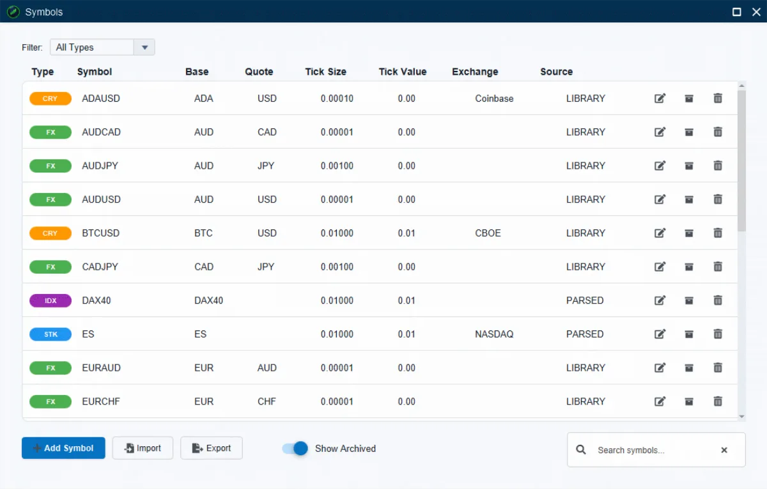The width and height of the screenshot is (767, 489).
Task: Click the Source column header
Action: click(557, 72)
